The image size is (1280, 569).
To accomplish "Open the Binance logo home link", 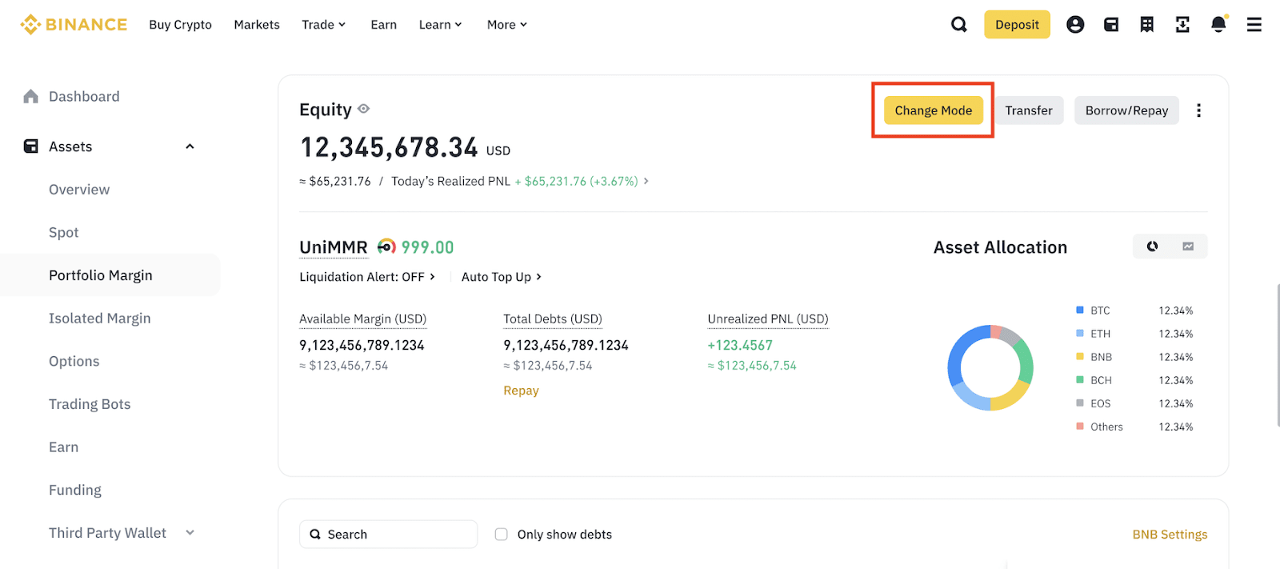I will (74, 25).
